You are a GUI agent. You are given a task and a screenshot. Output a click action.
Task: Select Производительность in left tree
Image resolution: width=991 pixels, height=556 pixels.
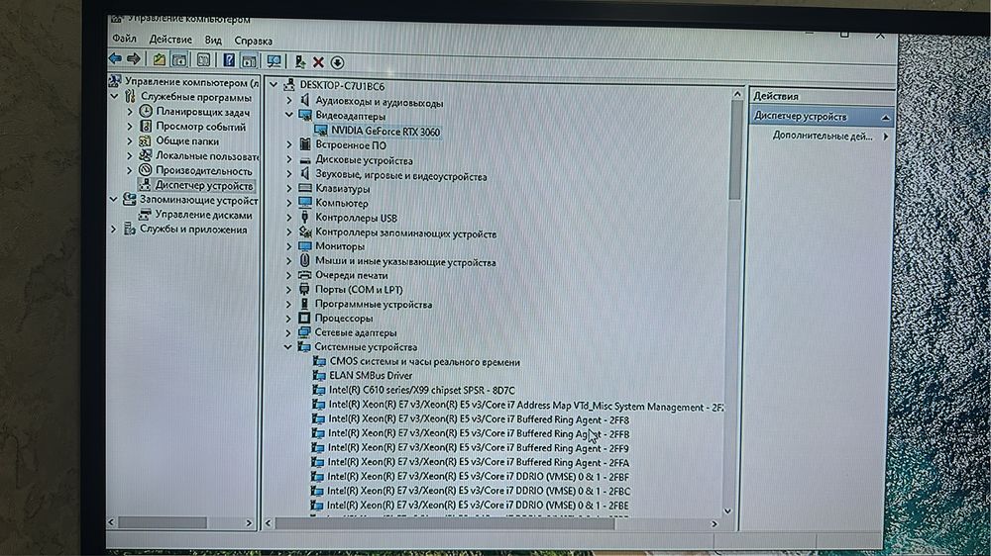(x=203, y=171)
